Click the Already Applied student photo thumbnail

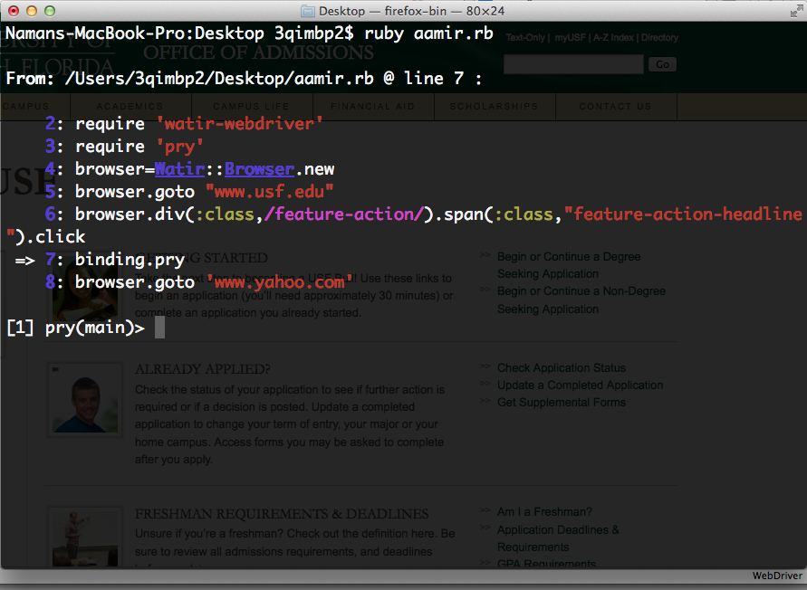tap(85, 400)
